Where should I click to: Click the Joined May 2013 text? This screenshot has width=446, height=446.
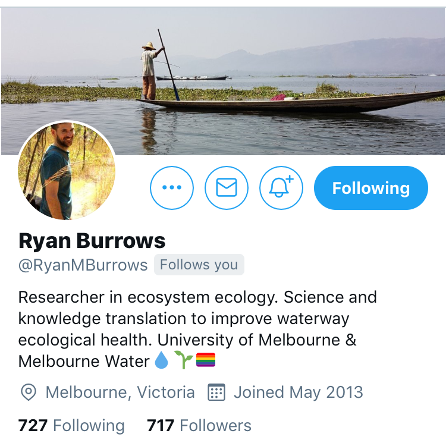click(299, 392)
